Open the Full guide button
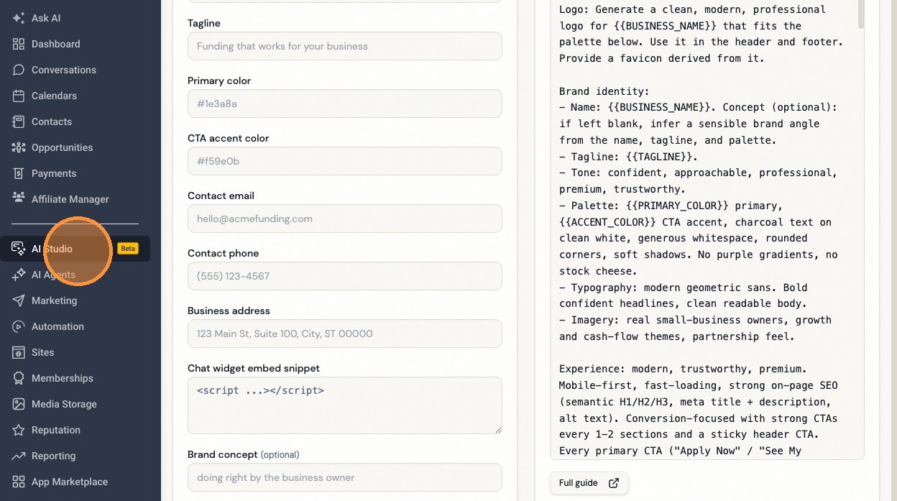This screenshot has width=897, height=501. click(589, 483)
